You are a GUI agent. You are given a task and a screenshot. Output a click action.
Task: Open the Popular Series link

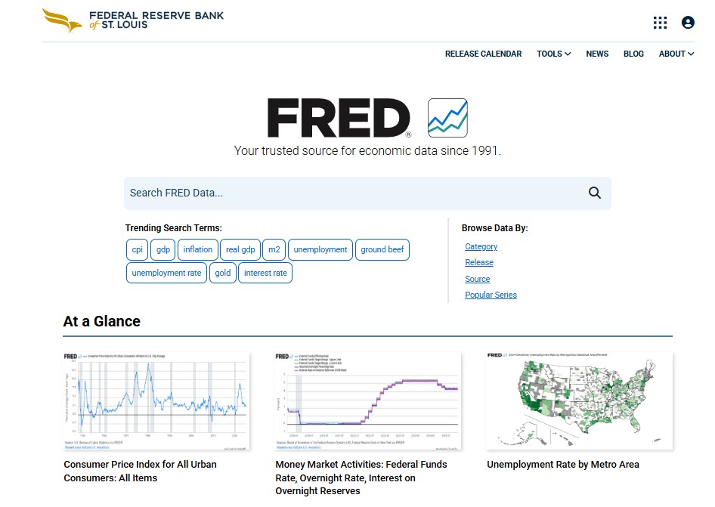(491, 295)
